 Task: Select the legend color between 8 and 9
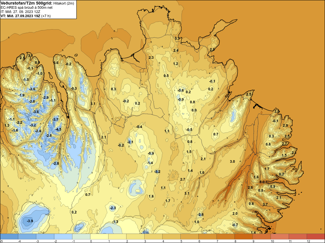pyautogui.click(x=243, y=237)
